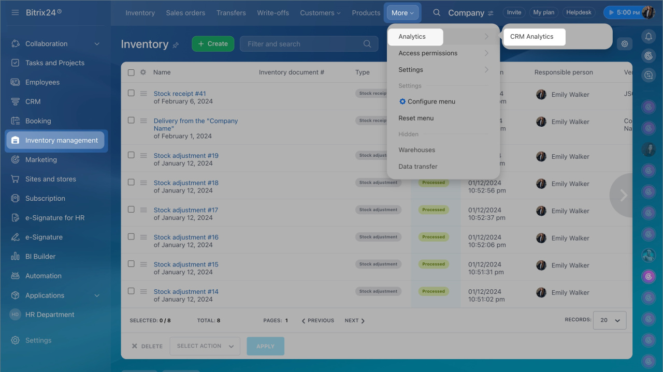The height and width of the screenshot is (372, 663).
Task: Click the hamburger menu icon beside Bitrix24
Action: coord(15,12)
